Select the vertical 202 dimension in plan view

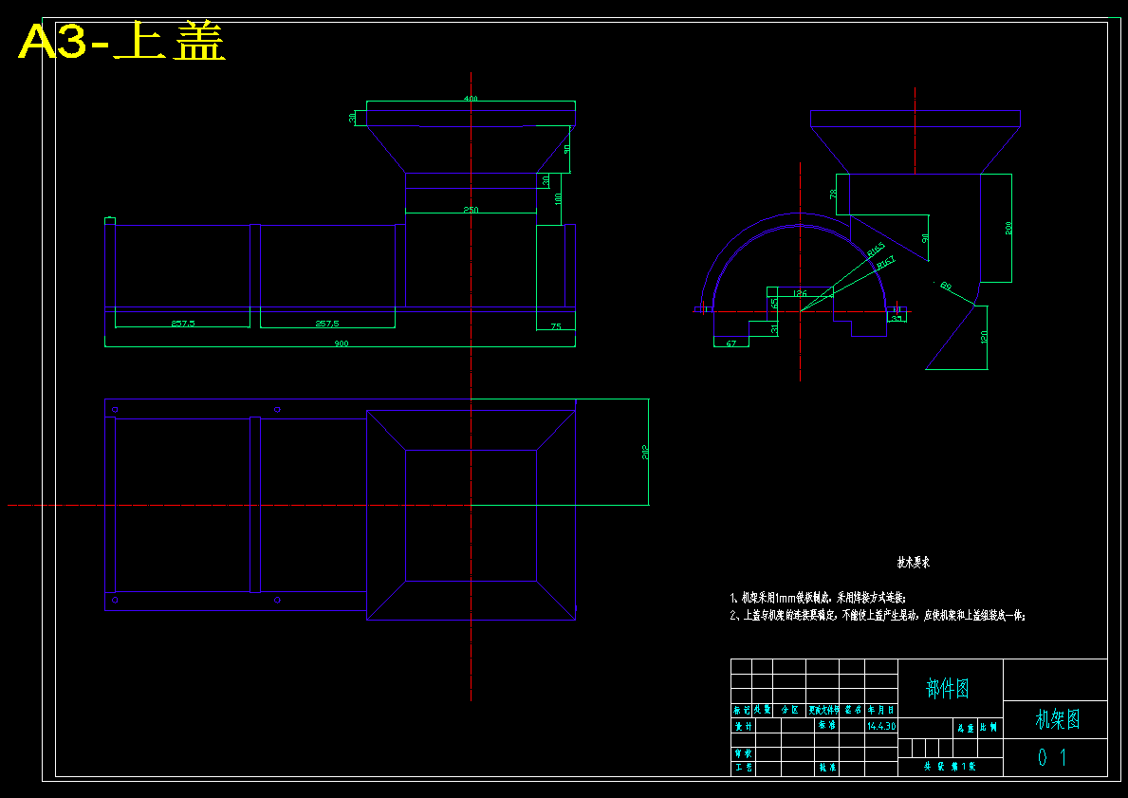tap(645, 452)
